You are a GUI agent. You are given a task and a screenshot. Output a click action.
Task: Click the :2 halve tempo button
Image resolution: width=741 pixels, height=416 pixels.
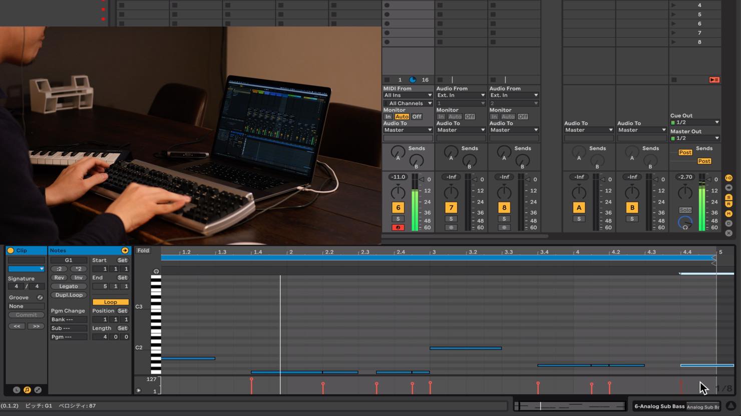tap(59, 269)
